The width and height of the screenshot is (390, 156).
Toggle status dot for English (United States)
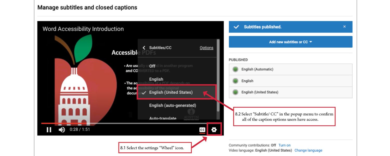pos(235,92)
